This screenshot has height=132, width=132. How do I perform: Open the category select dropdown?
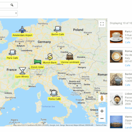(x=9, y=13)
